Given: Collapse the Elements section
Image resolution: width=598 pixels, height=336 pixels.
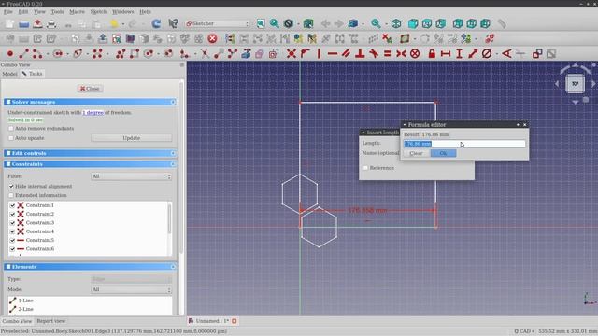Looking at the screenshot, I should [173, 267].
